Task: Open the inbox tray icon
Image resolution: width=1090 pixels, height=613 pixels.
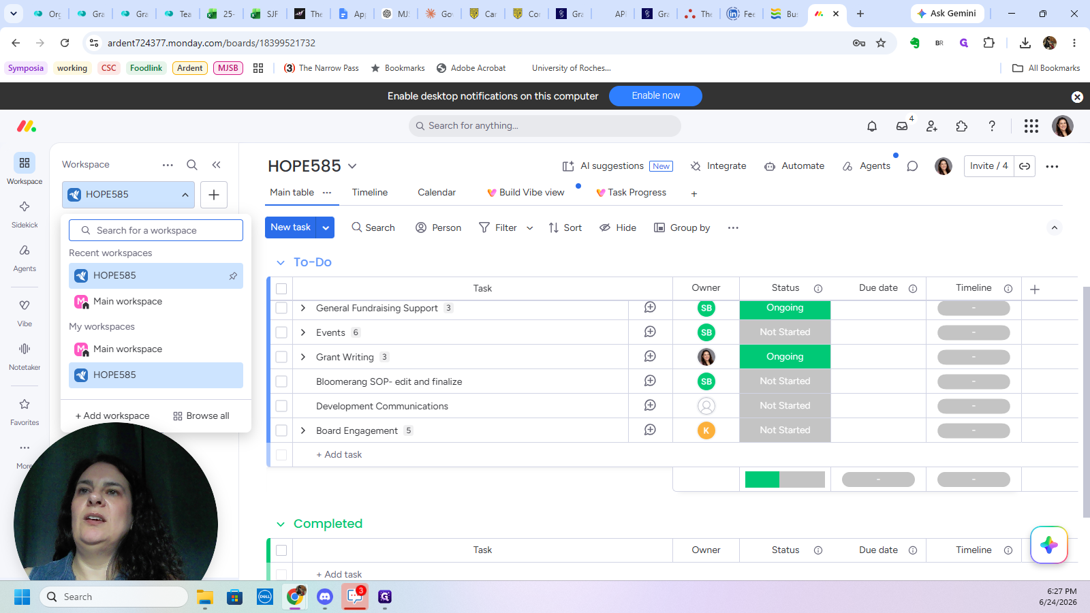Action: tap(902, 126)
